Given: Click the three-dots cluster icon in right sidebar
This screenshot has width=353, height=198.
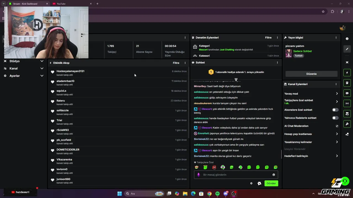Looking at the screenshot, I should pos(347,134).
